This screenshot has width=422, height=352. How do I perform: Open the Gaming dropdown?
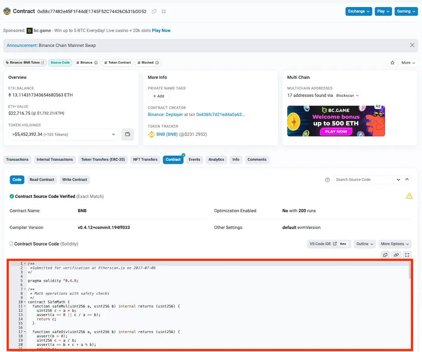pos(406,11)
